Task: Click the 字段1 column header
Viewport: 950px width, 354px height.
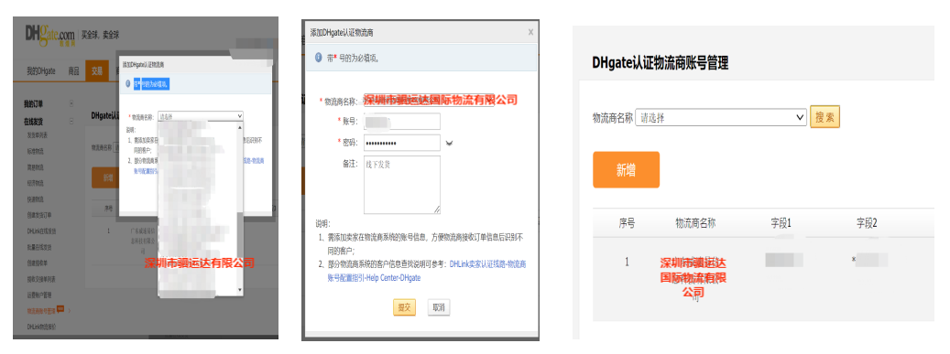Action: [x=781, y=223]
